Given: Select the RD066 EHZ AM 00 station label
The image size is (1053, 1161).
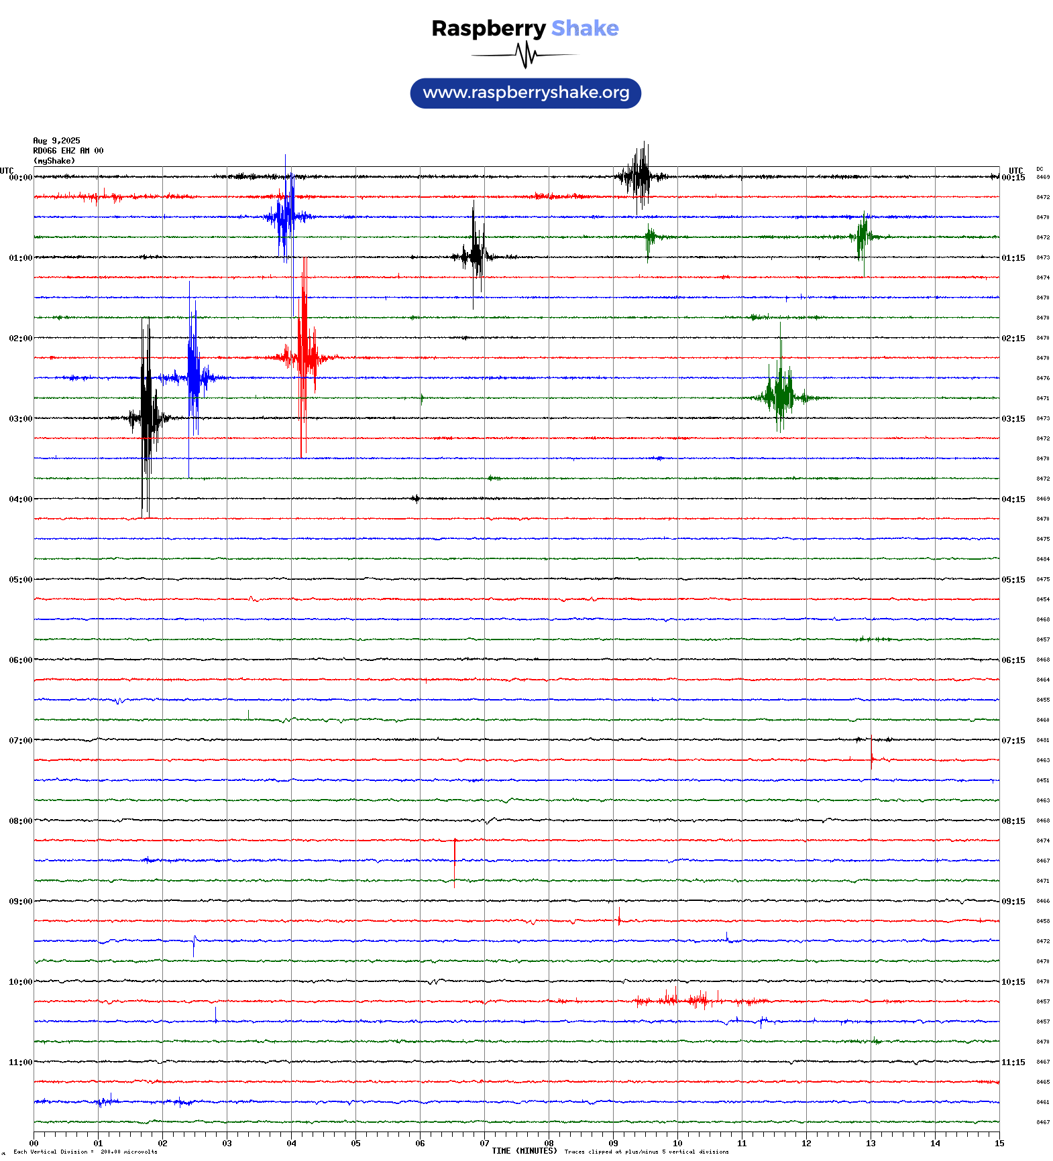Looking at the screenshot, I should pyautogui.click(x=68, y=151).
